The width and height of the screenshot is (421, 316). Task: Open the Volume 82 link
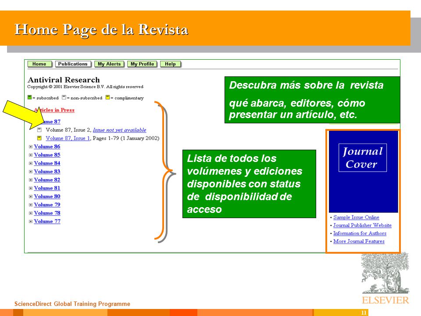tap(47, 180)
